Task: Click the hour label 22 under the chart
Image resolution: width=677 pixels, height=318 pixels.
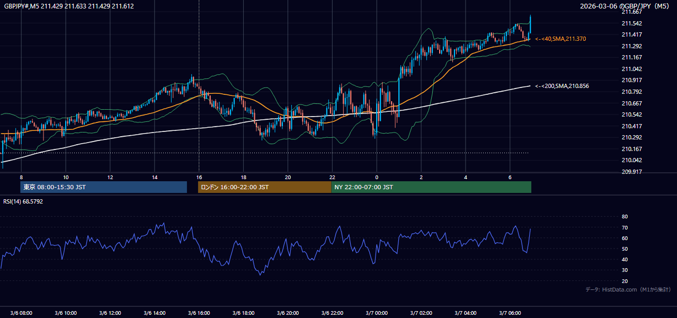Action: click(x=332, y=177)
